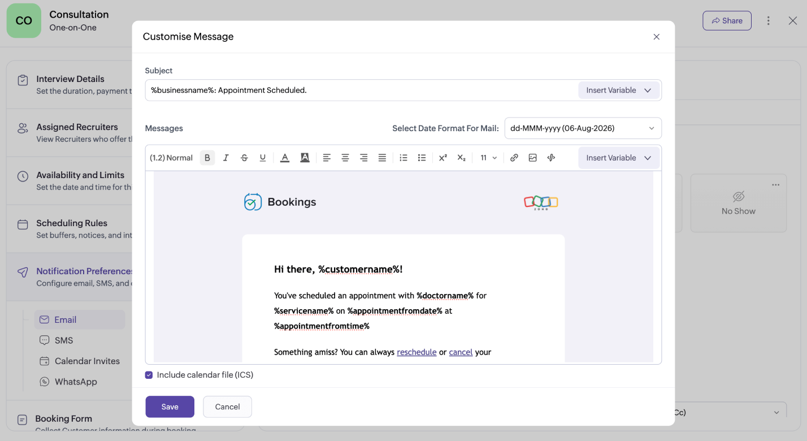Click the Subject input field
This screenshot has height=441, width=807.
362,90
